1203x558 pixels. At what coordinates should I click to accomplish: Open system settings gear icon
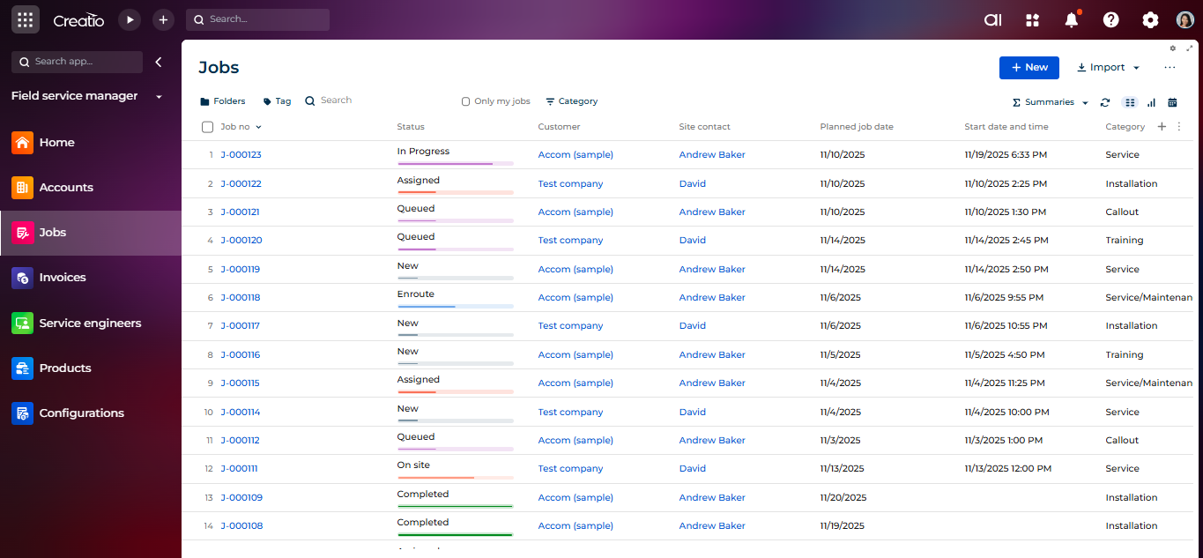[x=1150, y=20]
